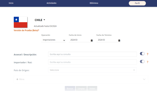Focus the Importador / Rut query field
157x95 pixels.
point(92,62)
